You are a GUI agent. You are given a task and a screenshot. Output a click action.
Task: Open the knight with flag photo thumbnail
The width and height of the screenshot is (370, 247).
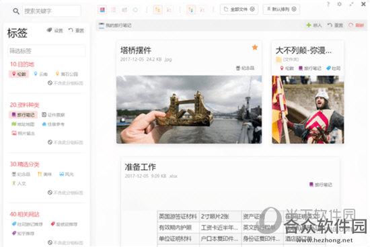point(308,109)
